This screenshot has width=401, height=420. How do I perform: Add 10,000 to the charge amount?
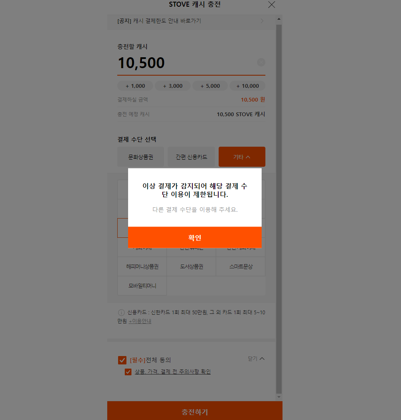(x=247, y=86)
